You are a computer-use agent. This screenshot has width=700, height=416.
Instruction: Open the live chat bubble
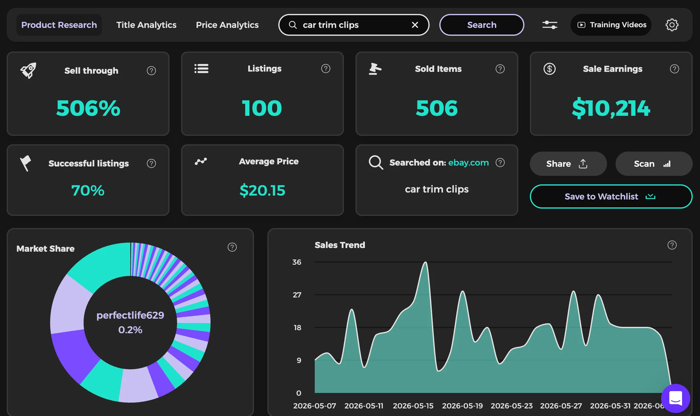(676, 398)
